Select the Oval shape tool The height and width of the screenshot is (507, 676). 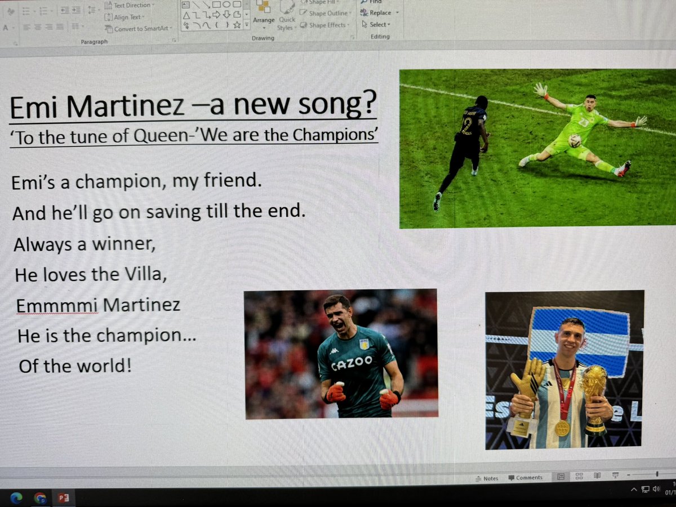[227, 4]
